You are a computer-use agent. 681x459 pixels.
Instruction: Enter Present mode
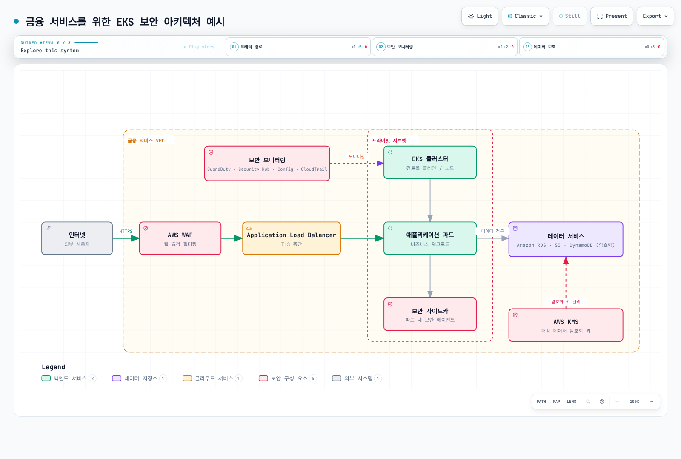[612, 16]
